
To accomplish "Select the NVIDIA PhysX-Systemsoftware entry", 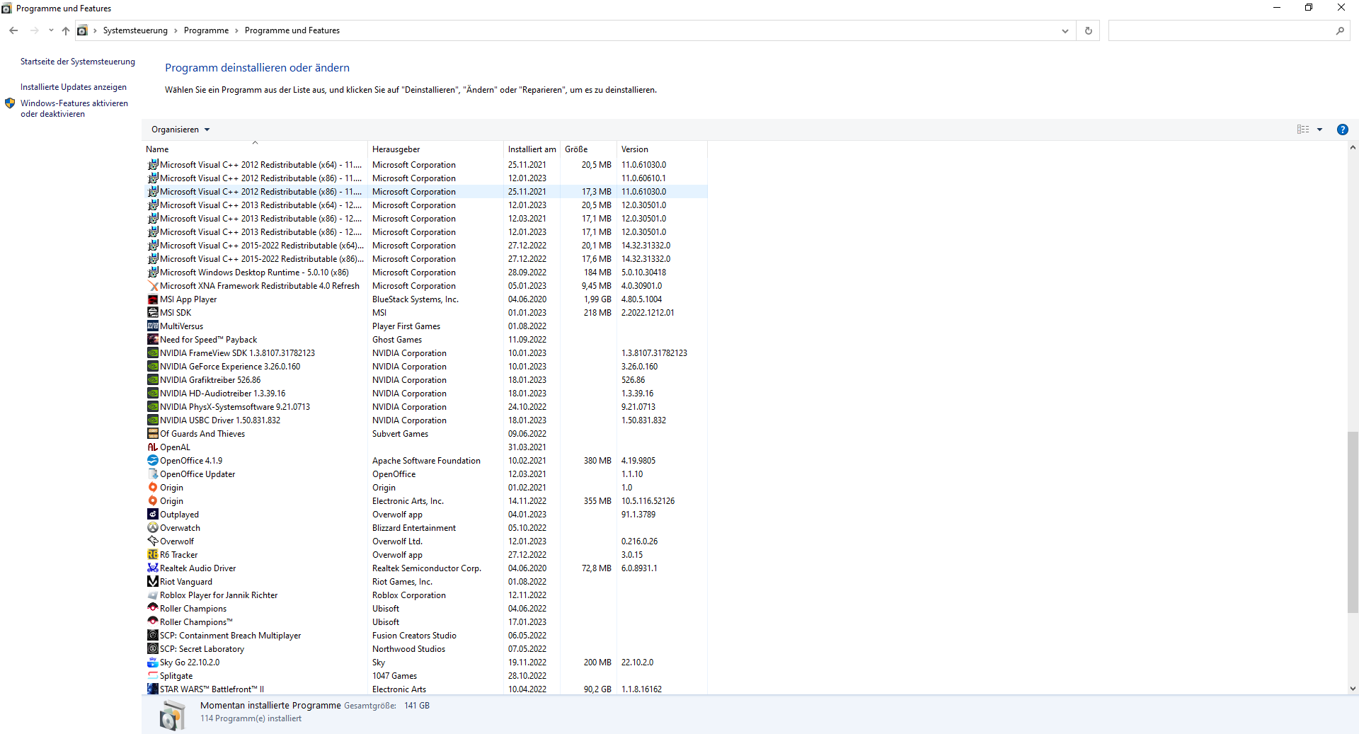I will (x=427, y=407).
